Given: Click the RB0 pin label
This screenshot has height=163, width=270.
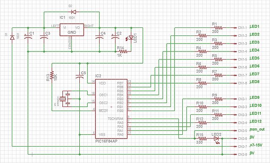Looking at the screenshot, I should click(120, 111).
